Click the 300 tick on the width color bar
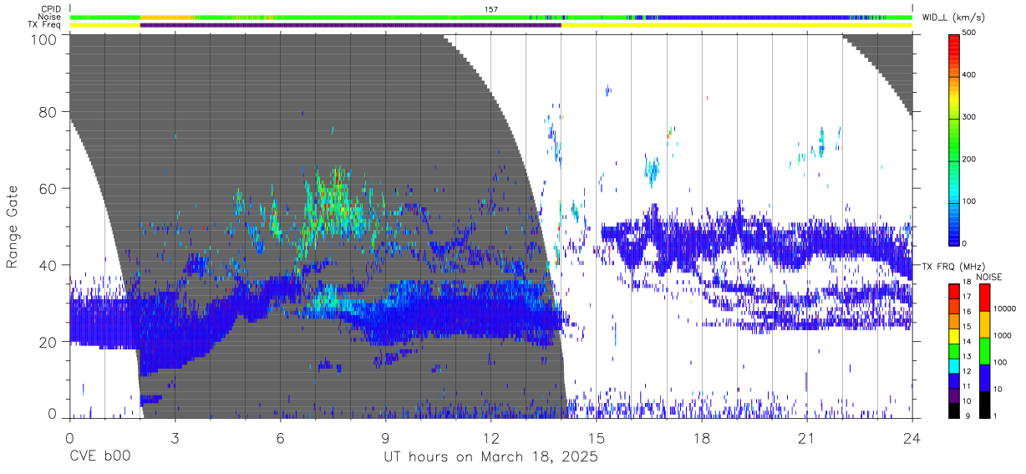This screenshot has height=474, width=1026. 969,117
